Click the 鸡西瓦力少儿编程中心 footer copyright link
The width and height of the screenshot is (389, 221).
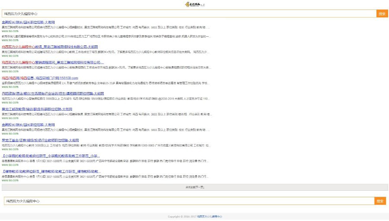pos(209,216)
